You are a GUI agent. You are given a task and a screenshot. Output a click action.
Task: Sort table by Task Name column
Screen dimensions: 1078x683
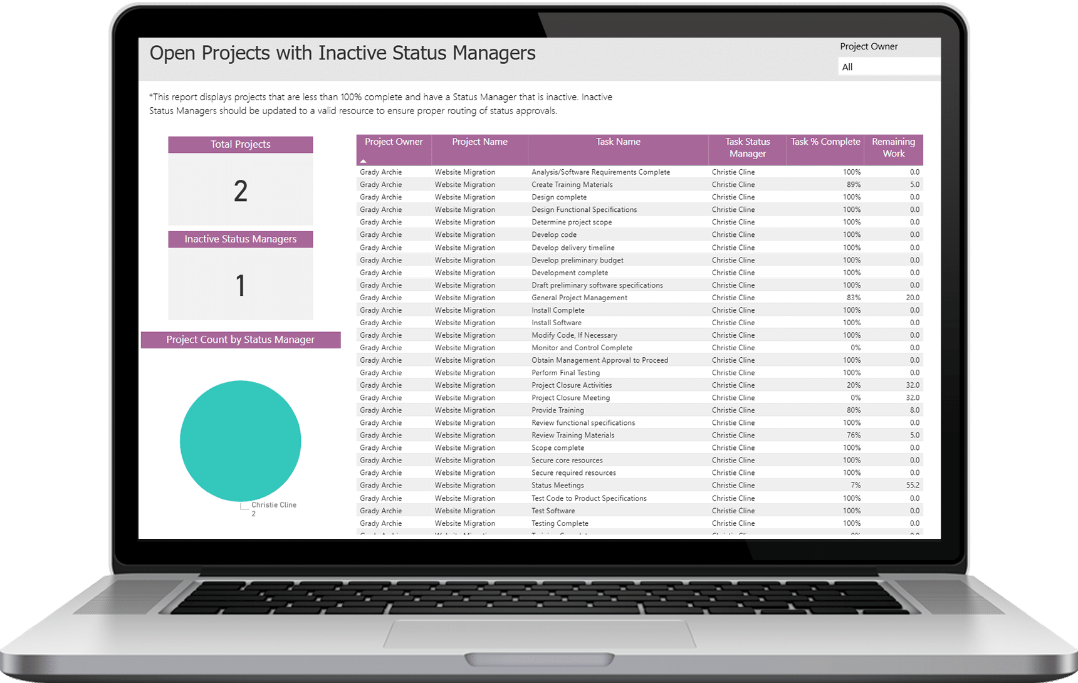(618, 142)
